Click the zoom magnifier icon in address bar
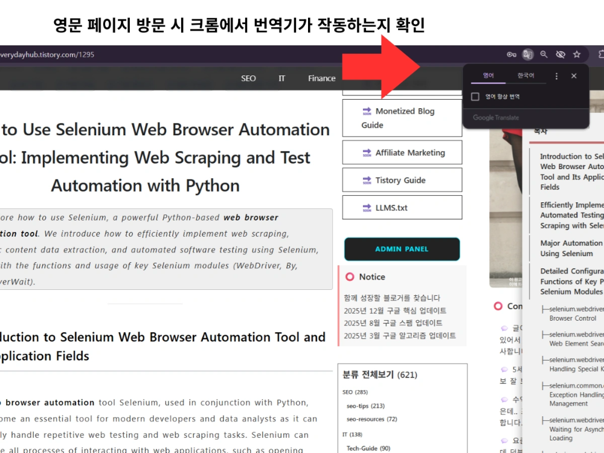 click(x=544, y=54)
